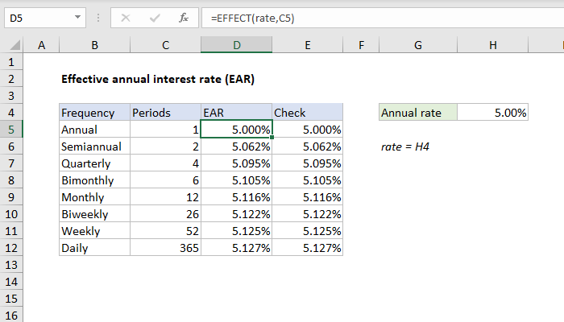Viewport: 564px width, 322px height.
Task: Select row 3 header
Action: coord(11,96)
